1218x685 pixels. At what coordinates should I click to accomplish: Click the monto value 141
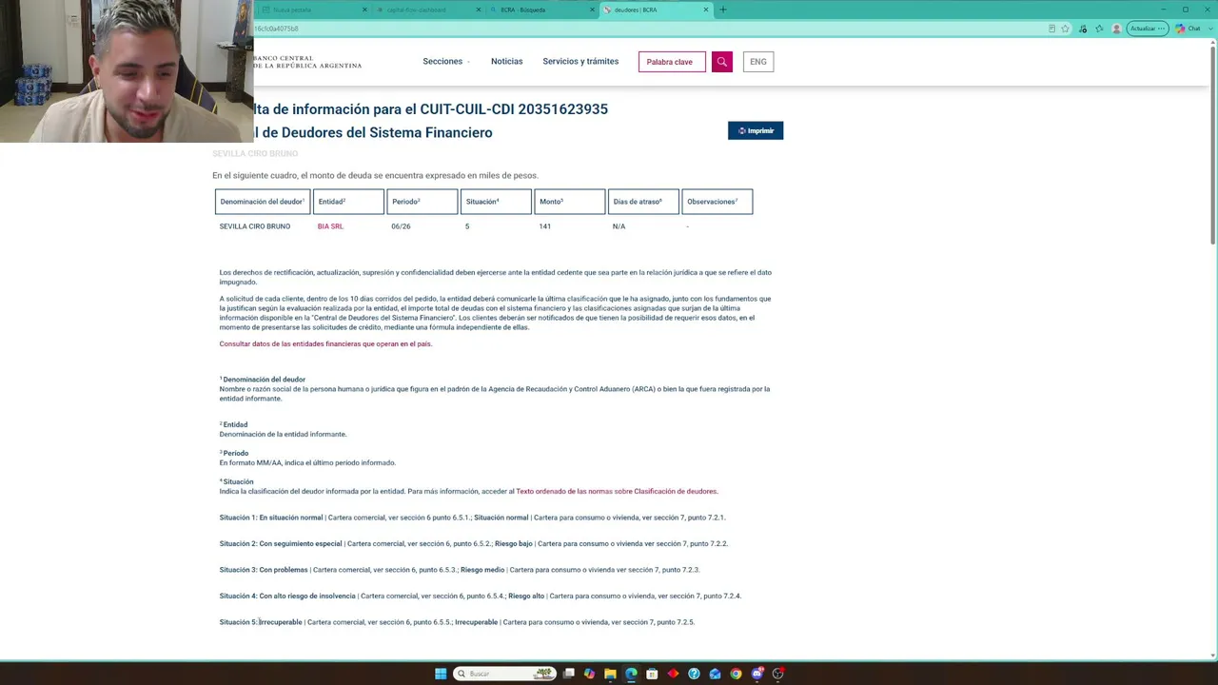pyautogui.click(x=544, y=226)
